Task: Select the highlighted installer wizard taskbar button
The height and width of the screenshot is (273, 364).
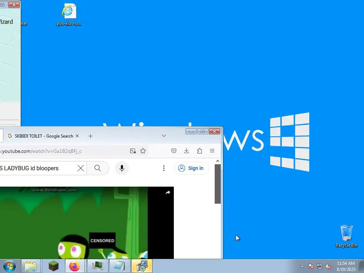Action: pyautogui.click(x=141, y=266)
